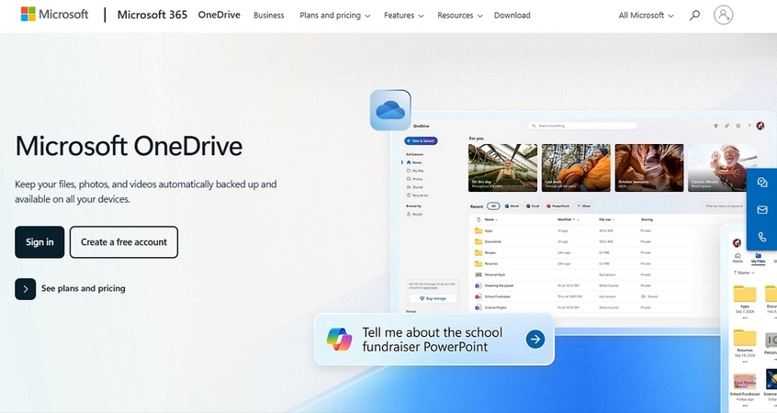
Task: Open the Business nav link
Action: [x=268, y=16]
